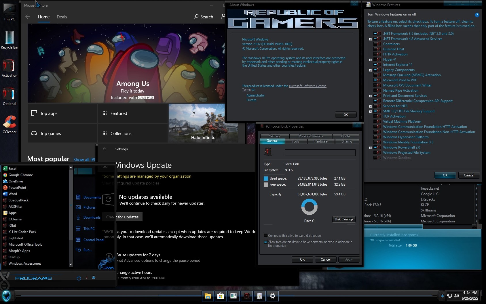Toggle Compress this drive to save space
Screen dimensions: 486x304
[265, 236]
